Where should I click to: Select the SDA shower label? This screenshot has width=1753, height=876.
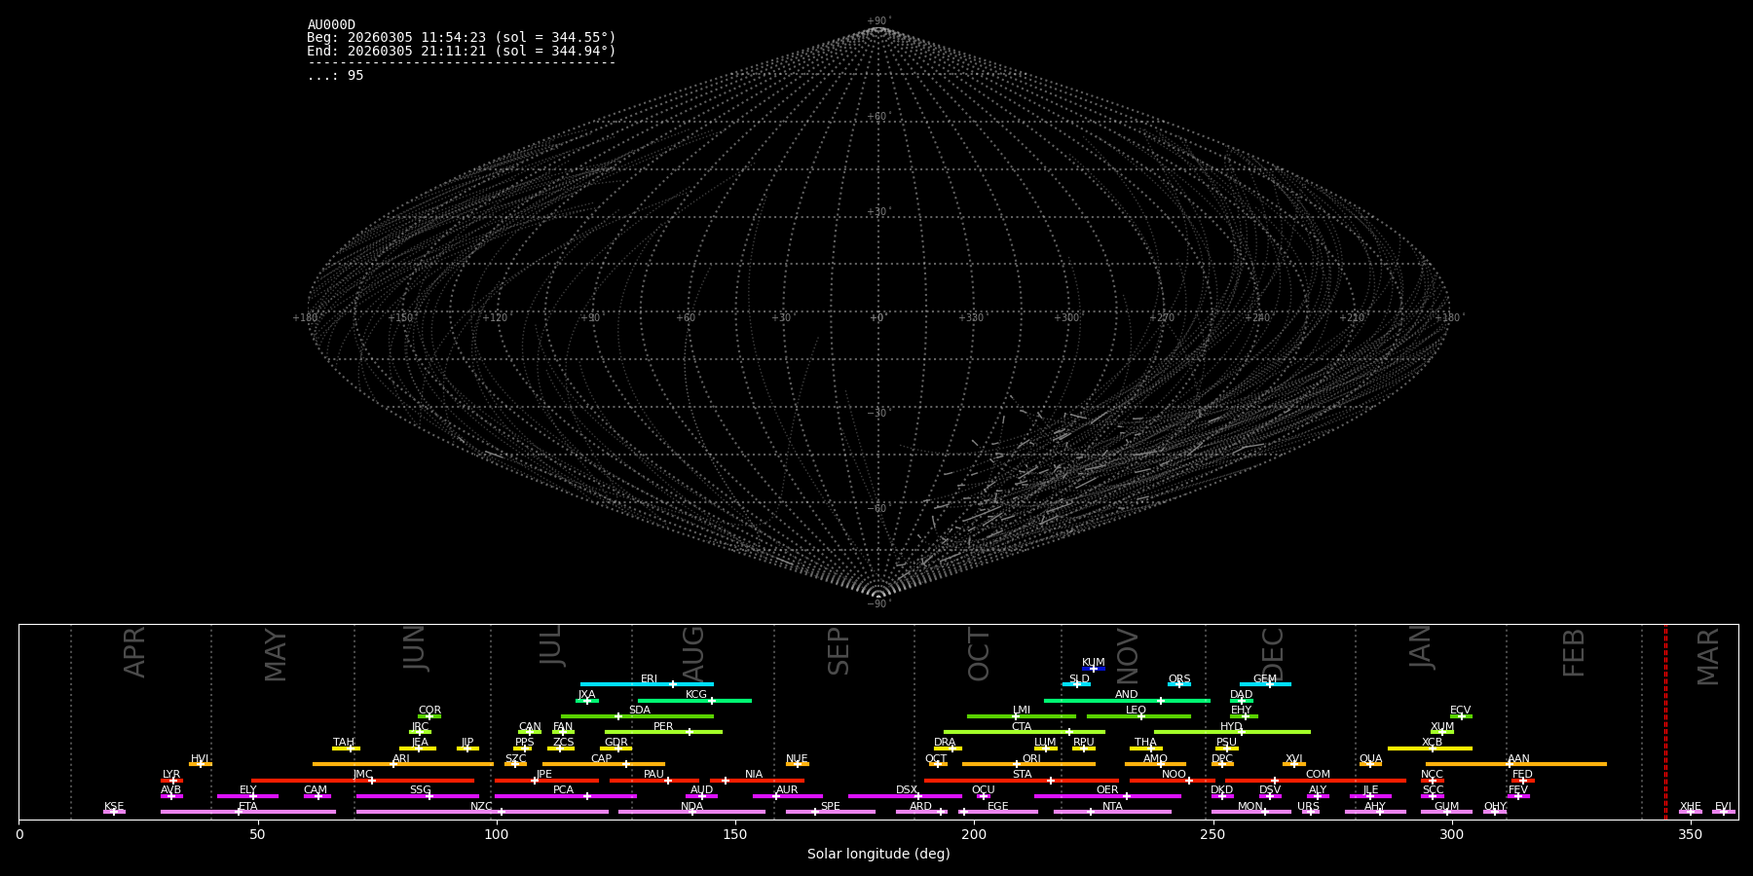pyautogui.click(x=640, y=711)
